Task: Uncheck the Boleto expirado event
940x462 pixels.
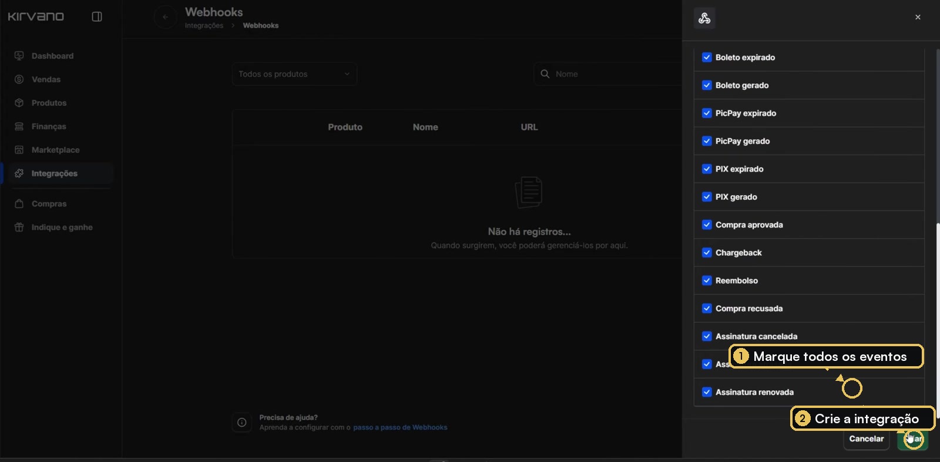Action: 707,58
